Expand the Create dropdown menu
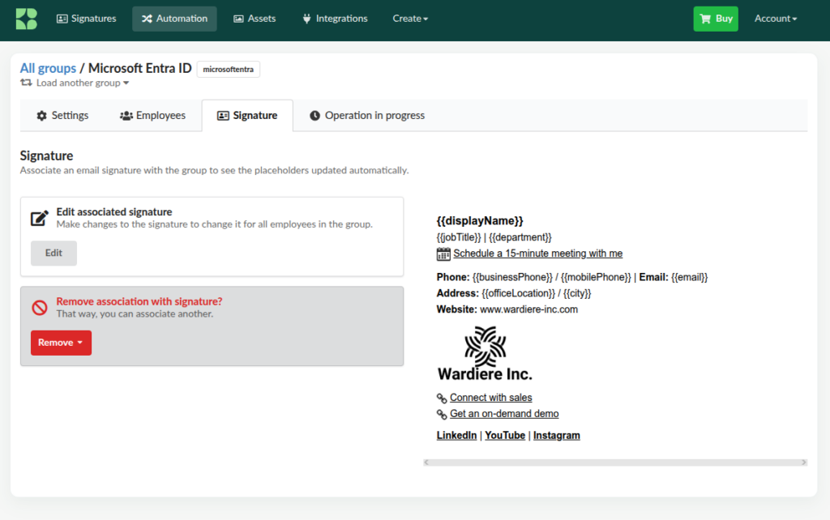The height and width of the screenshot is (520, 830). coord(410,19)
